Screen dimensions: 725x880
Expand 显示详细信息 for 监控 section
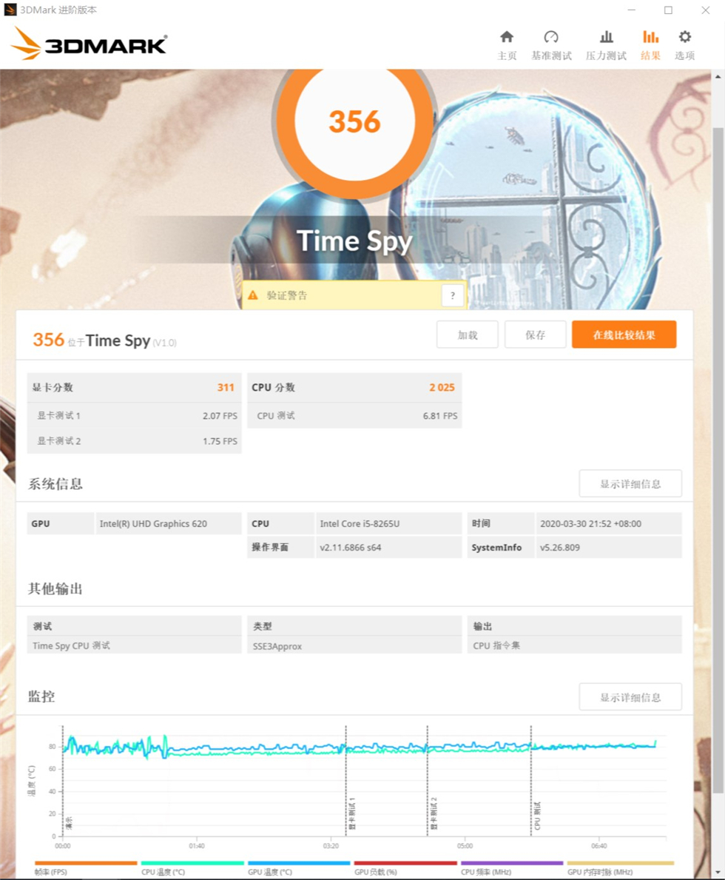coord(630,696)
